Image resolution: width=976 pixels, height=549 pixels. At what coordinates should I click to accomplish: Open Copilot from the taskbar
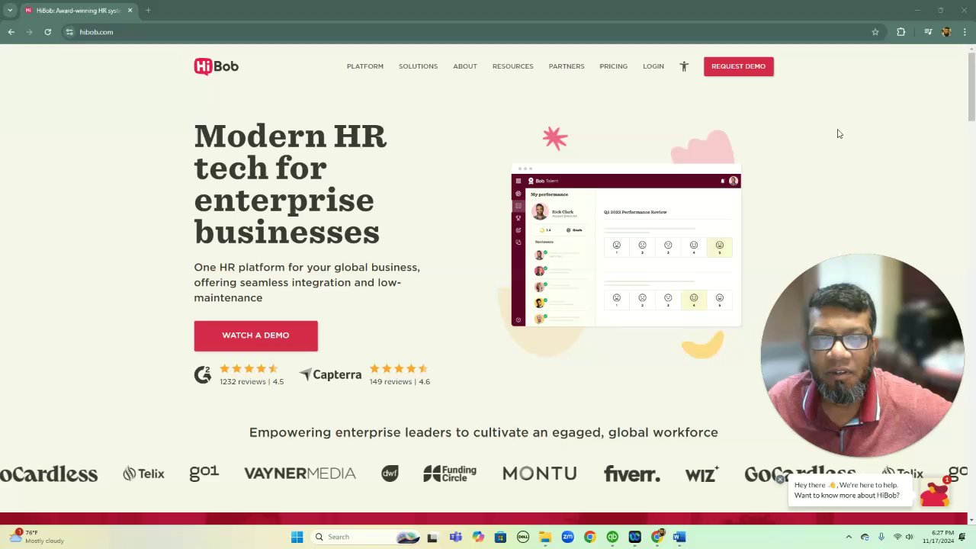click(x=478, y=537)
